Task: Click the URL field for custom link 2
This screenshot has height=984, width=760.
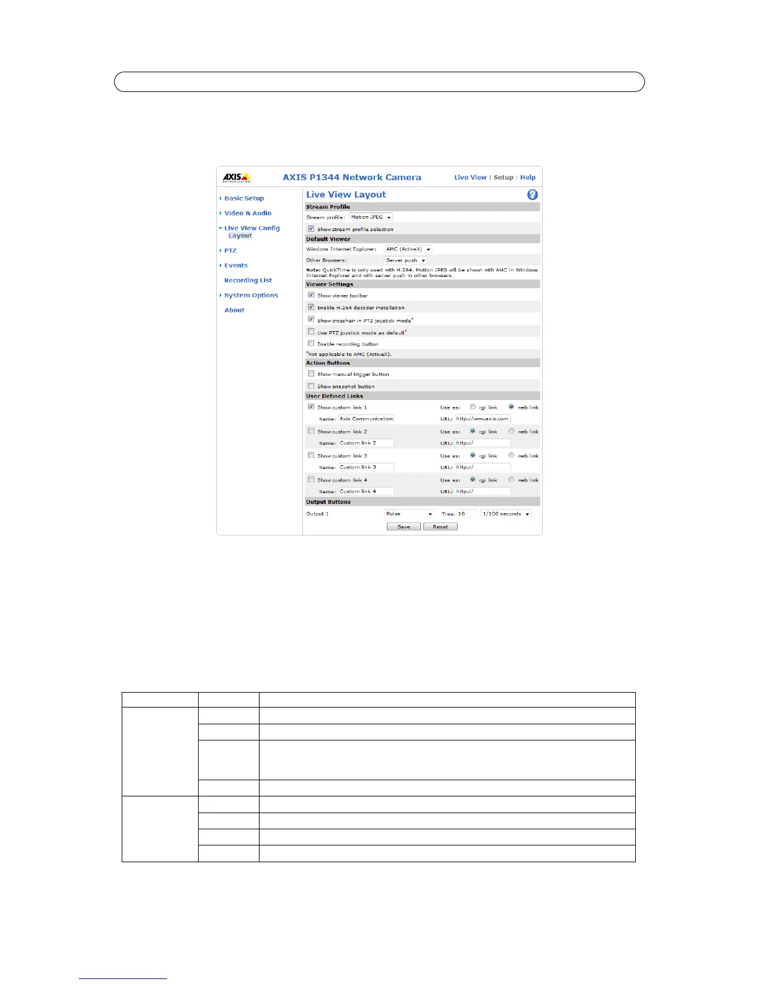Action: pos(482,443)
